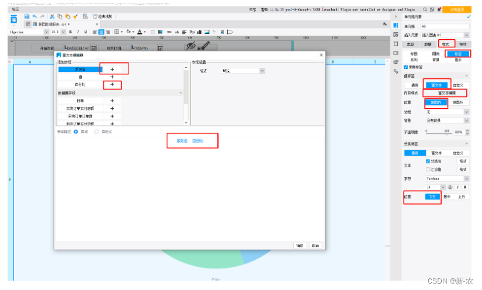
Task: Open the cell element panel icon in sidebar
Action: [396, 25]
